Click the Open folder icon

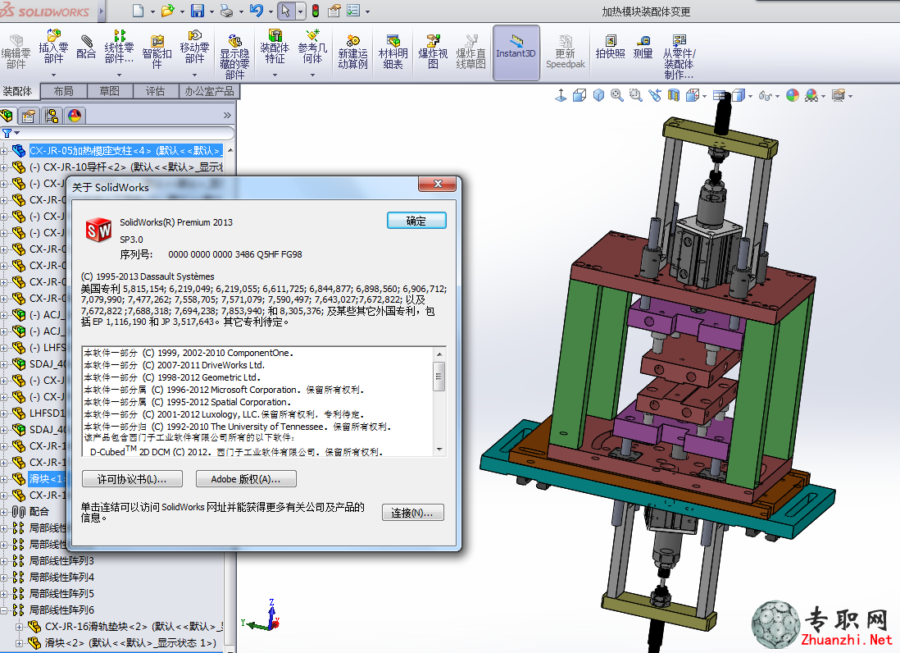(x=167, y=11)
